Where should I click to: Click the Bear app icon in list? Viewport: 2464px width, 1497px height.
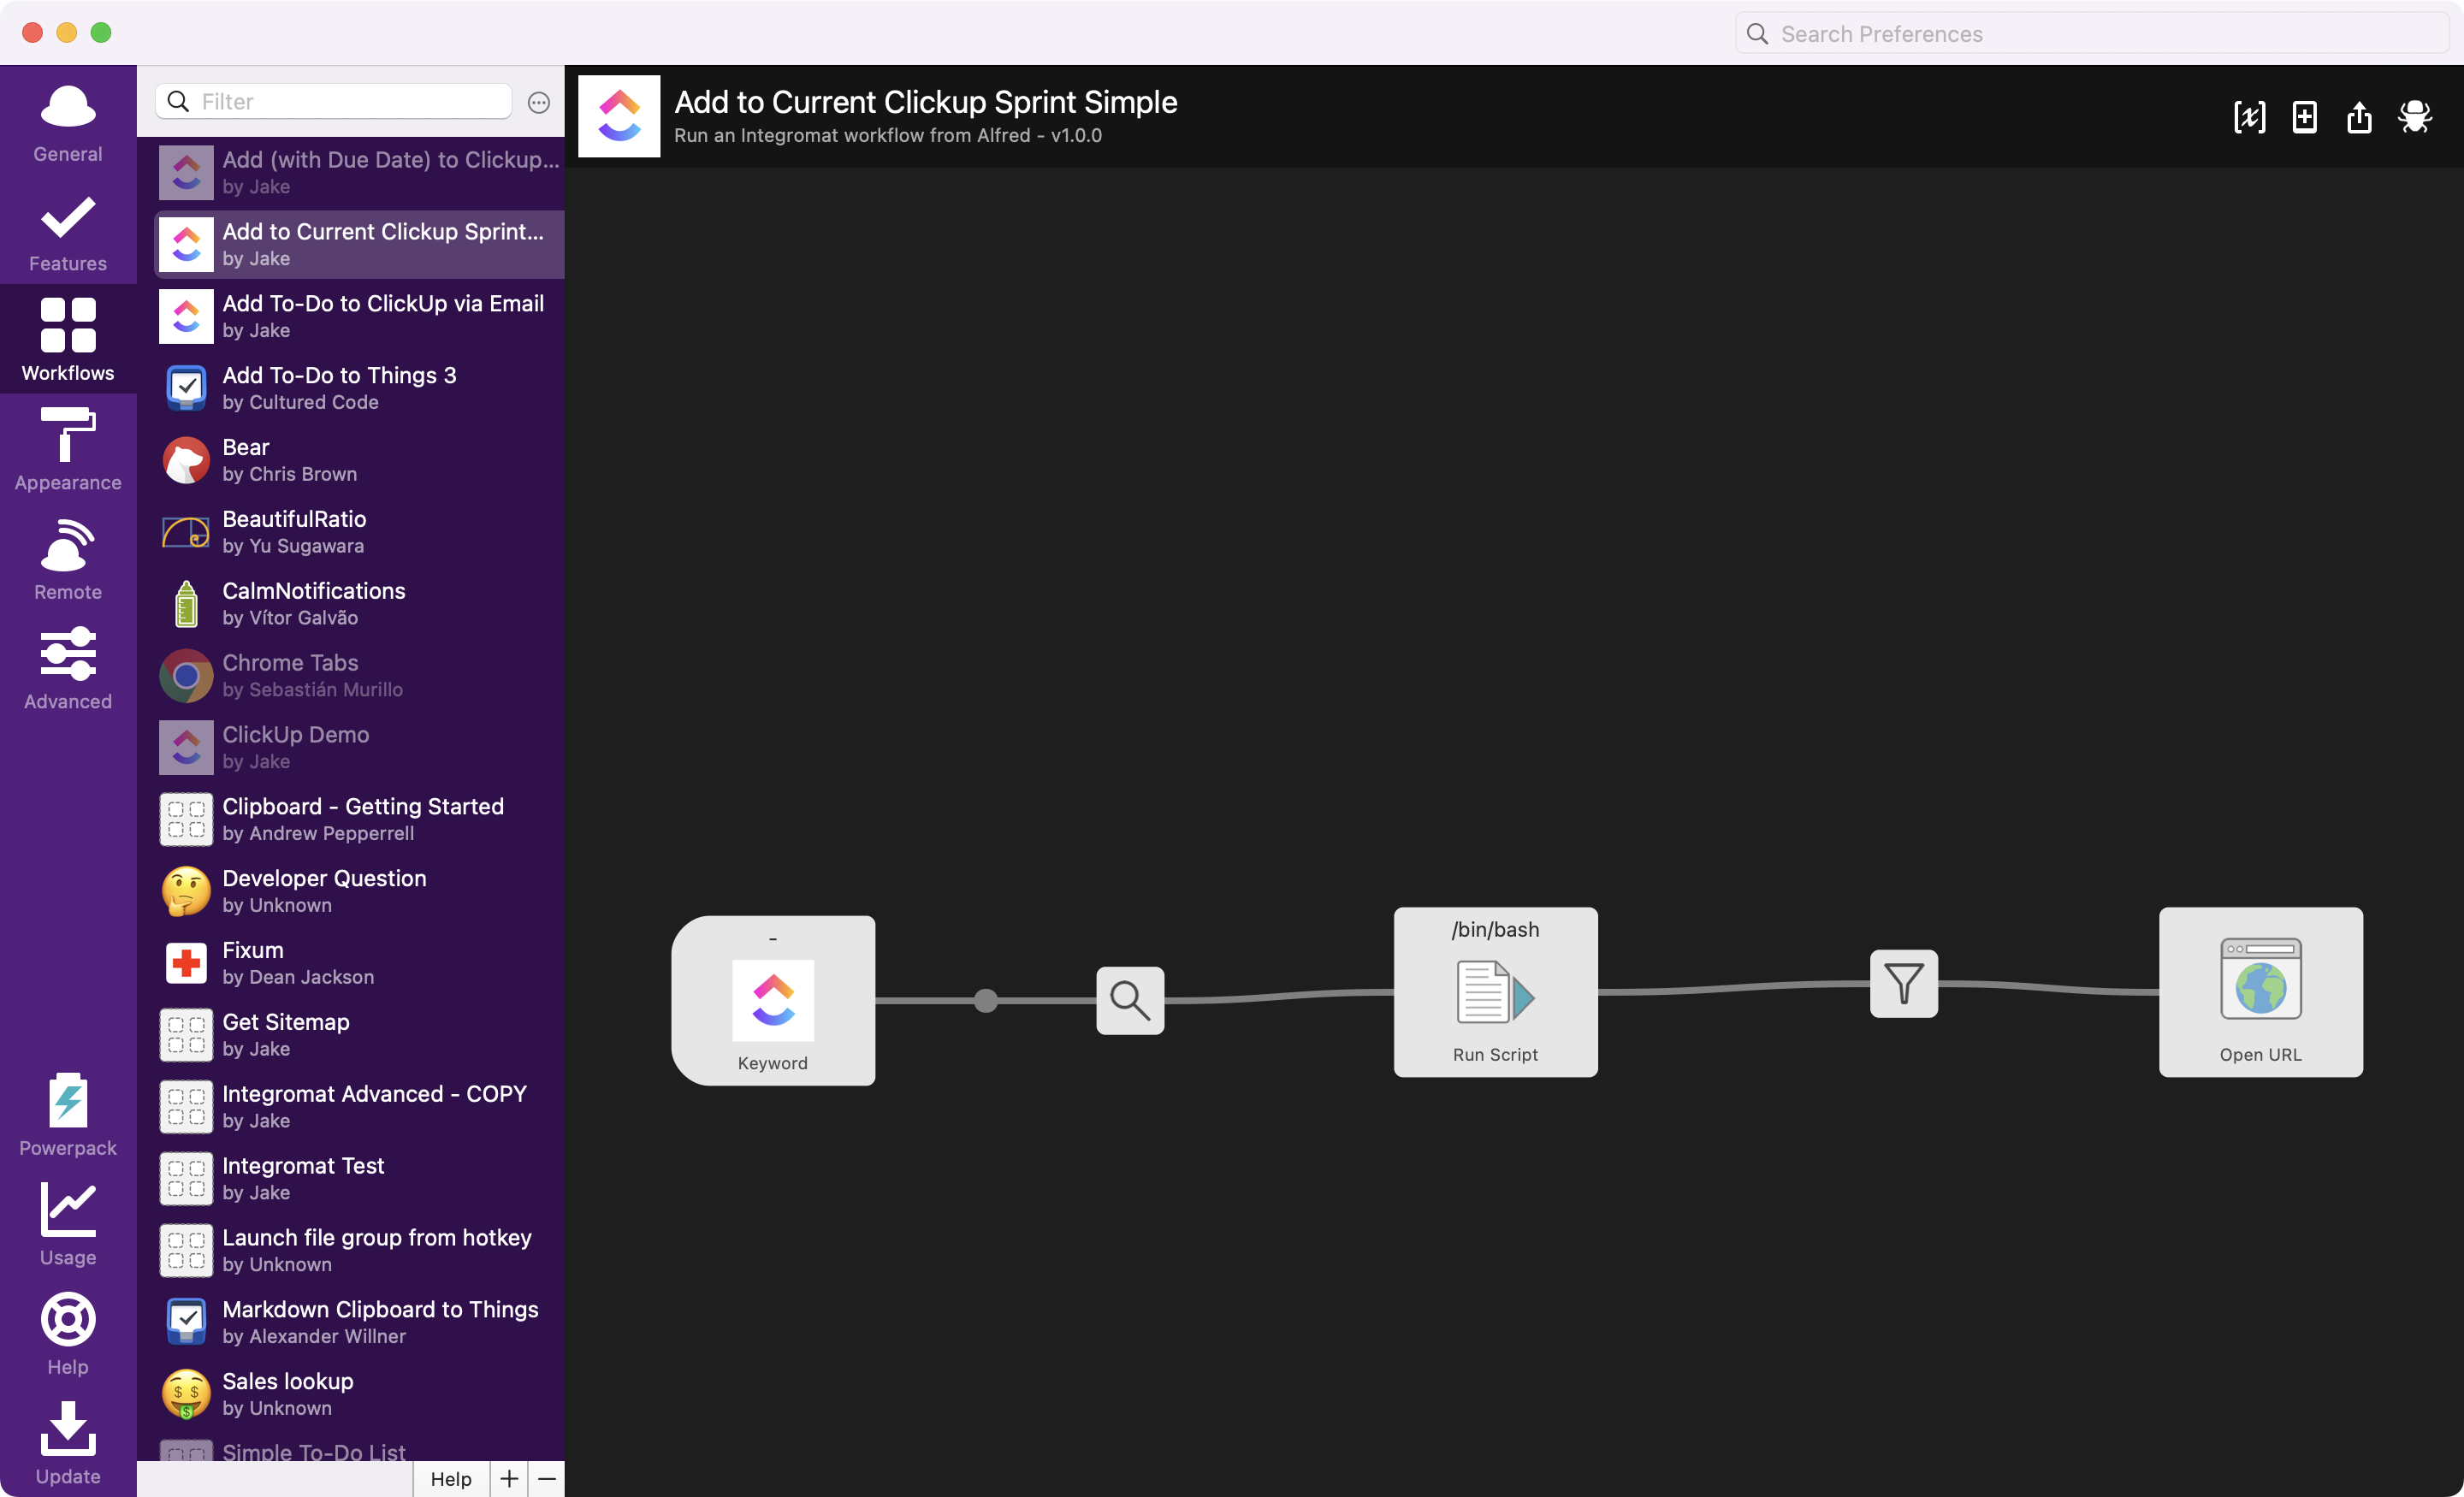point(186,460)
